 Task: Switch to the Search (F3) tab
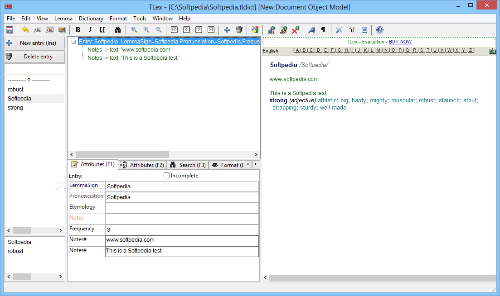pyautogui.click(x=188, y=165)
